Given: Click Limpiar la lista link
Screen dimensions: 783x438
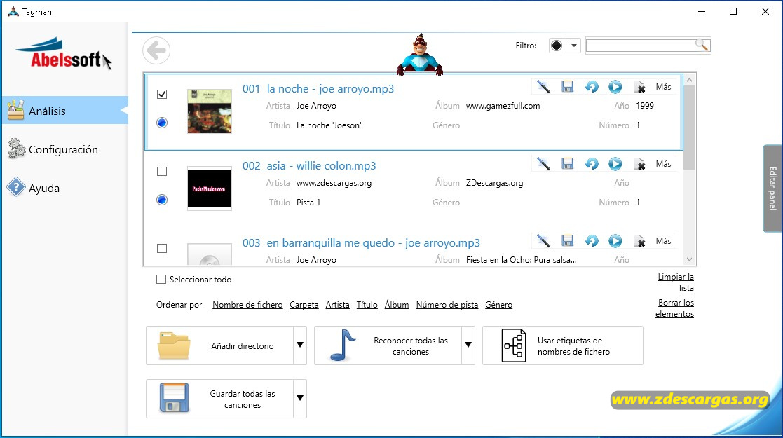Looking at the screenshot, I should (676, 282).
